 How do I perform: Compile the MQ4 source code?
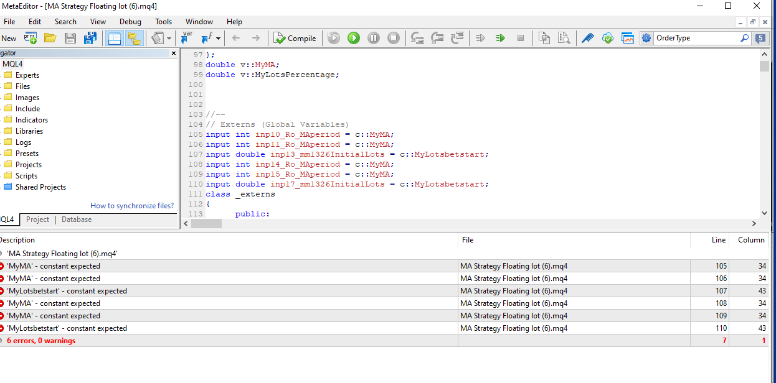295,38
